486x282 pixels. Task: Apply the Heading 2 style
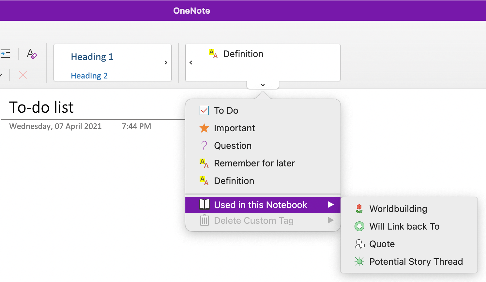(89, 76)
